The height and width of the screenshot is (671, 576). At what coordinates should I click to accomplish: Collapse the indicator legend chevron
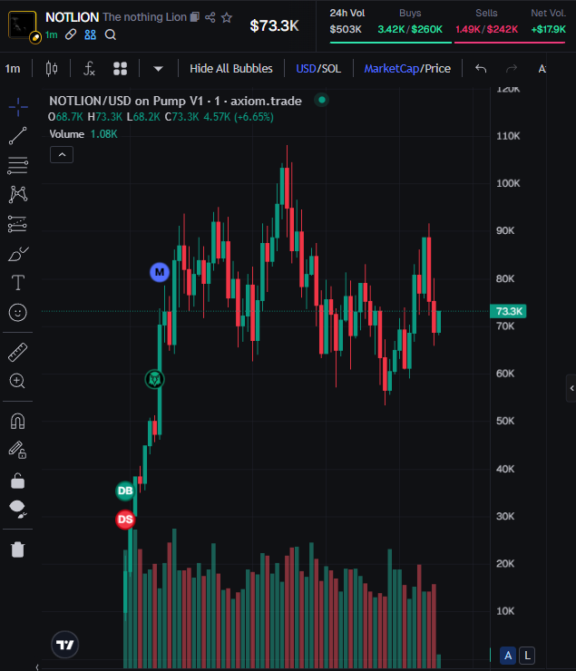[62, 154]
